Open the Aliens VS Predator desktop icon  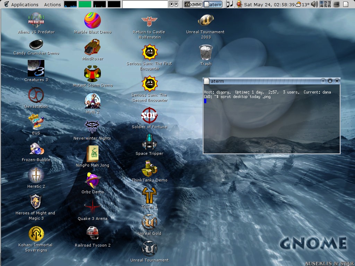36,20
